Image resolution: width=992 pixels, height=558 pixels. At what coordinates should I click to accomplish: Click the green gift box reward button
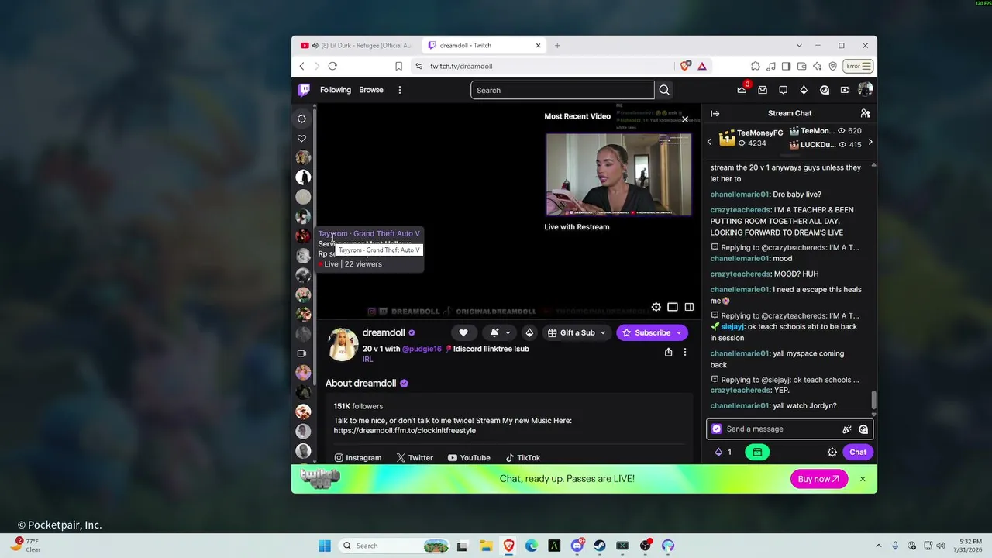click(x=757, y=452)
